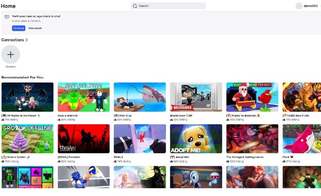Open the Grow a Garden thumbnail
This screenshot has width=321, height=196.
coord(27,139)
